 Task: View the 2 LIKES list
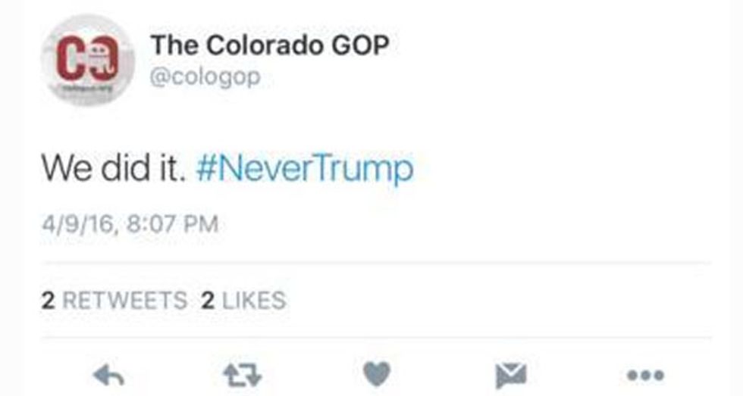click(x=243, y=301)
